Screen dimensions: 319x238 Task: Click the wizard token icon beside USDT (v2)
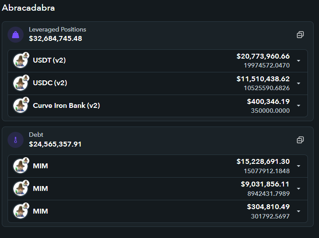(x=20, y=60)
